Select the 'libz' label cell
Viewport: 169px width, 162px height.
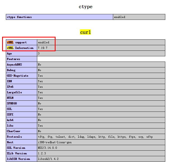[22, 126]
